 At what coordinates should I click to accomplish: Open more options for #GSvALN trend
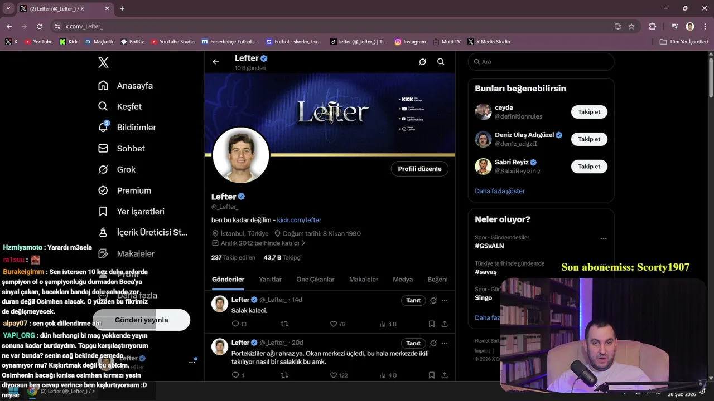click(603, 238)
